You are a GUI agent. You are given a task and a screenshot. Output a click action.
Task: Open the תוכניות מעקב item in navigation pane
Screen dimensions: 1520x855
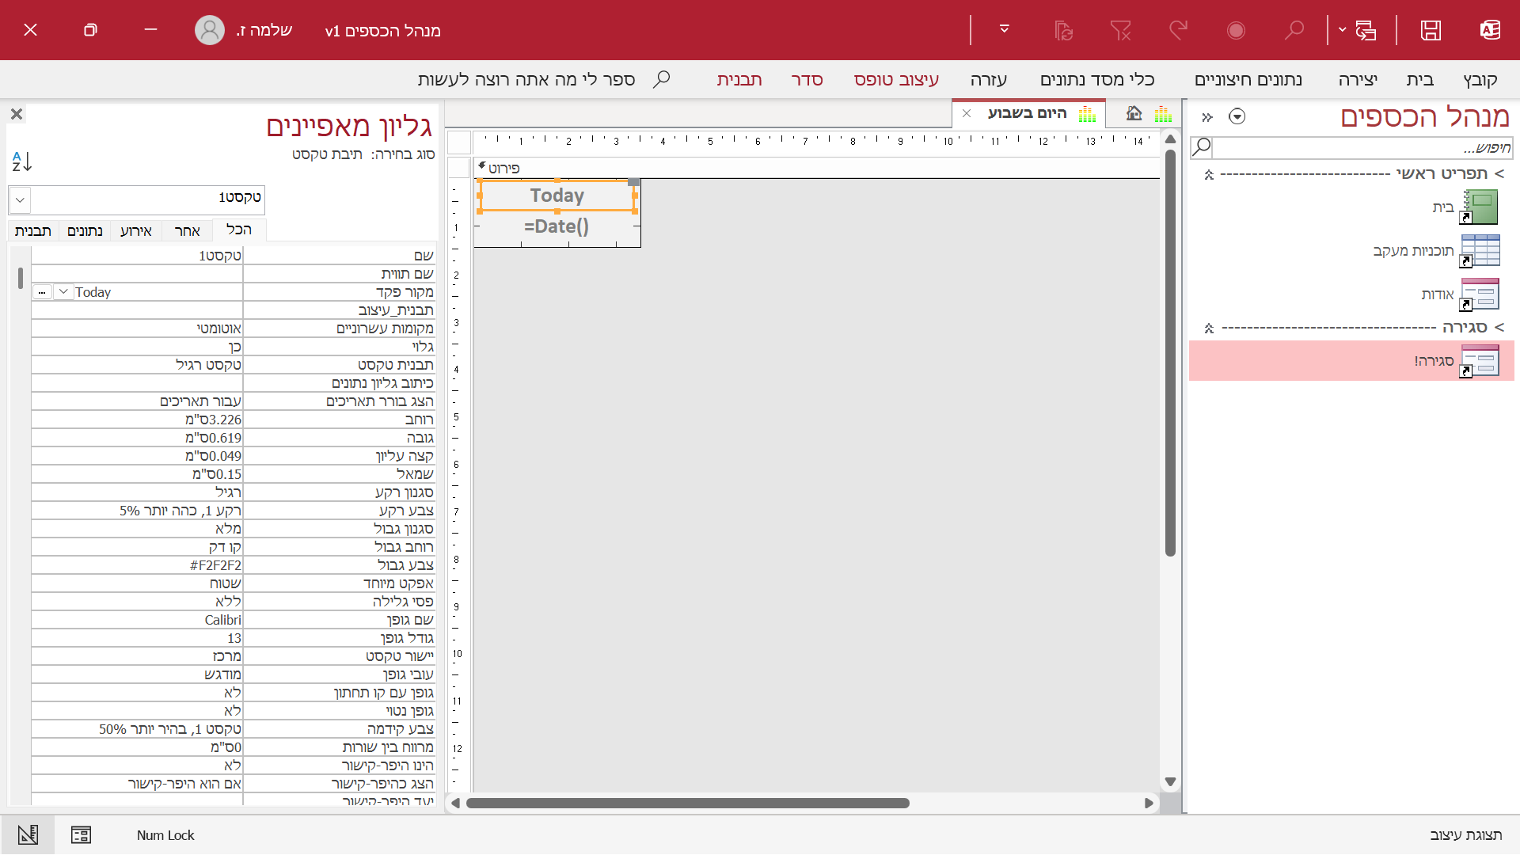click(x=1413, y=251)
